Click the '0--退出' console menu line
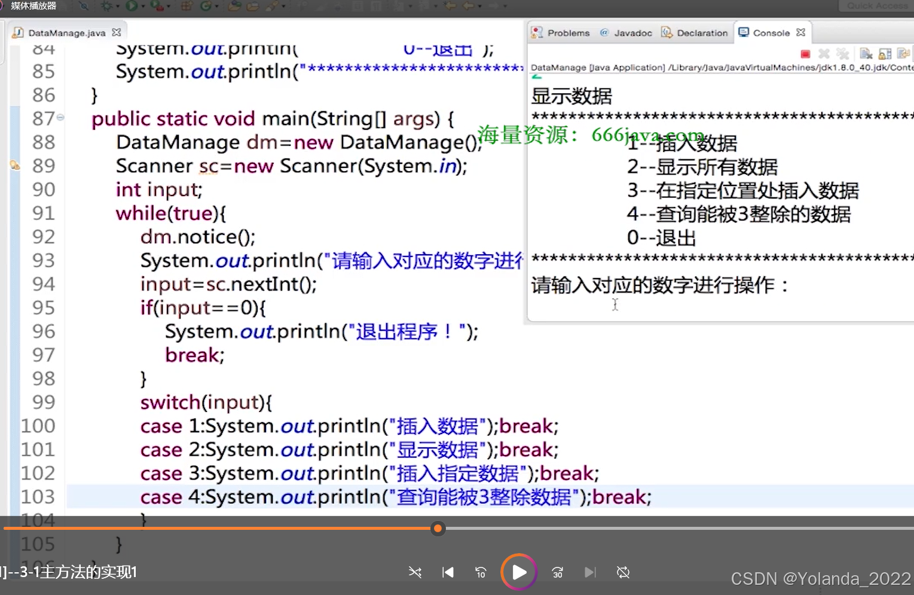The height and width of the screenshot is (595, 914). tap(661, 237)
